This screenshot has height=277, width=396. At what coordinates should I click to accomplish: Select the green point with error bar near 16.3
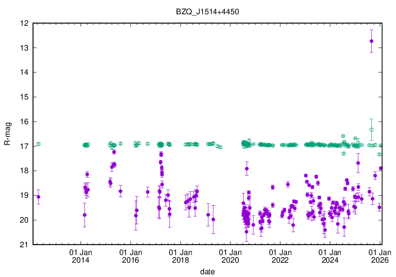372,130
